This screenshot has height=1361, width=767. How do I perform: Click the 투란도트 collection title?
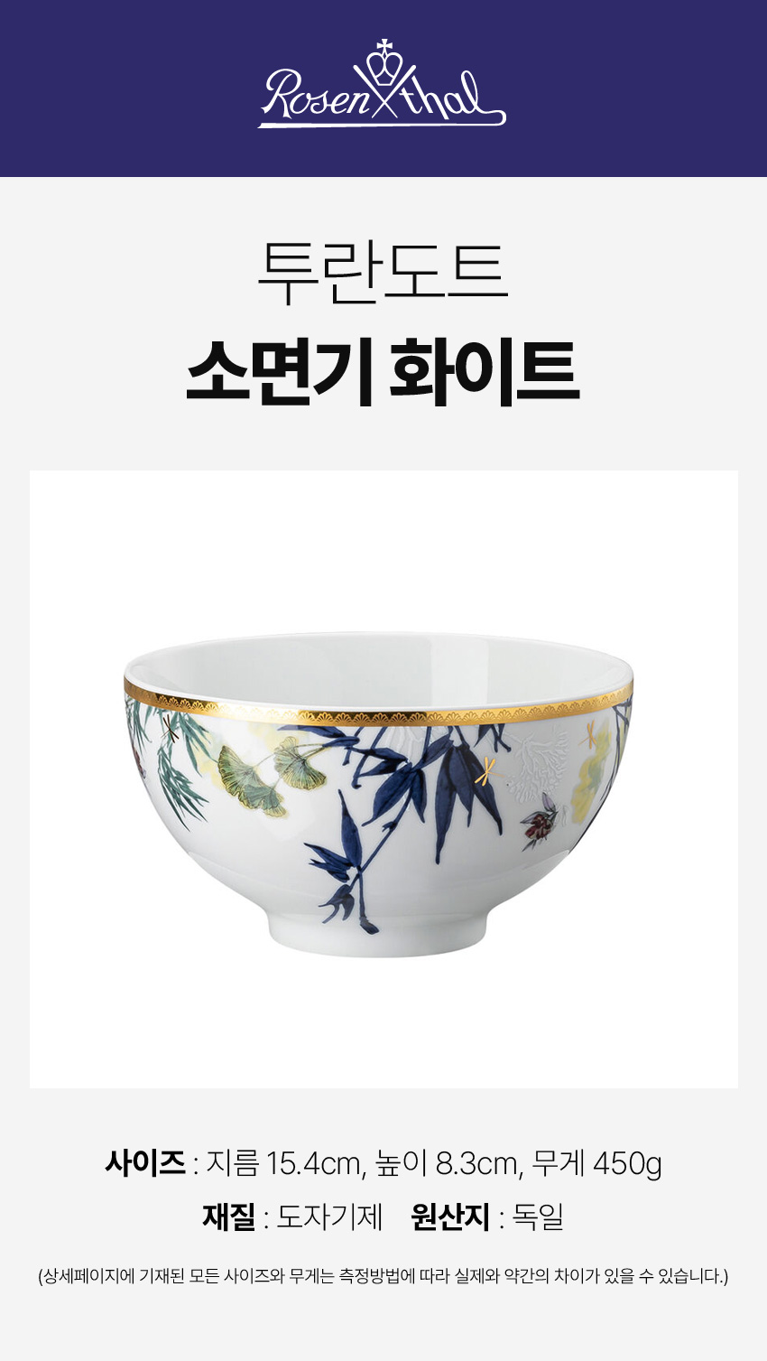(x=383, y=271)
